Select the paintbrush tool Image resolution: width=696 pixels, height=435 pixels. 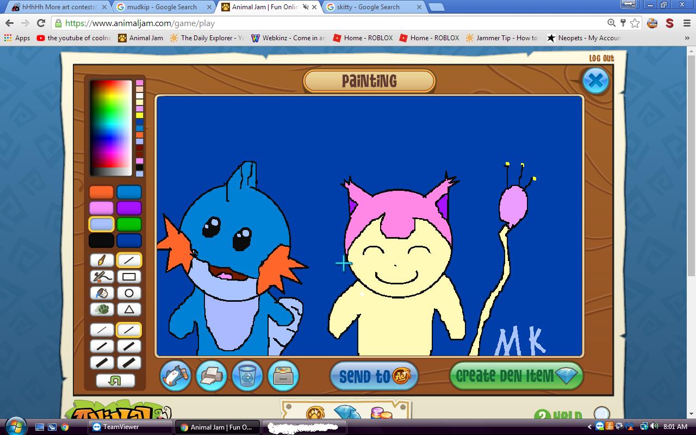(102, 260)
